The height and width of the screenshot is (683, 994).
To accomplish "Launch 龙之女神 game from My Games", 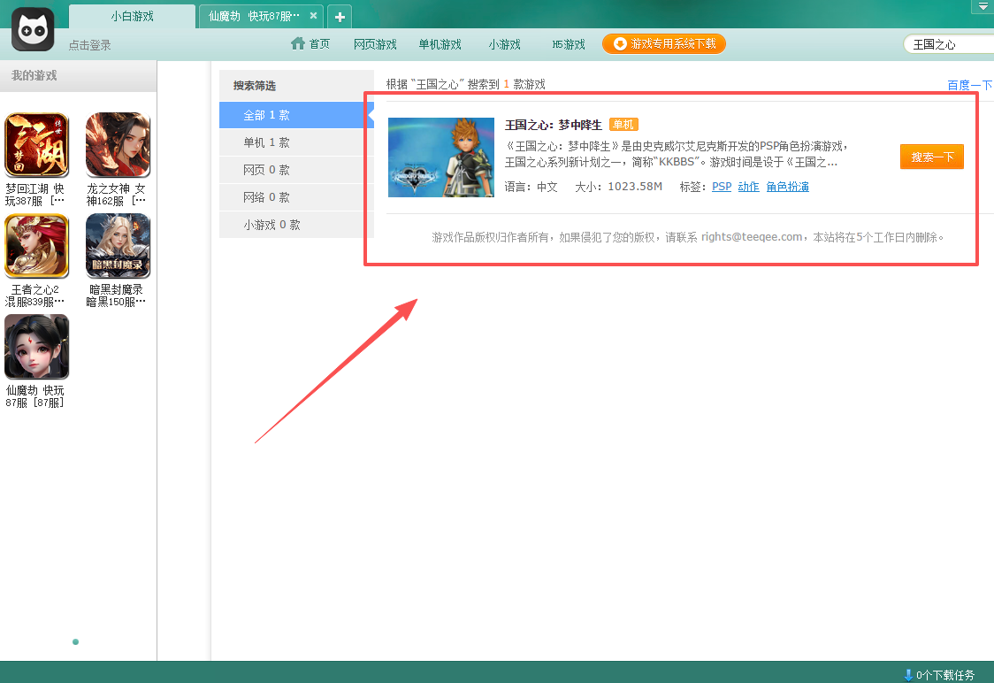I will (x=118, y=145).
